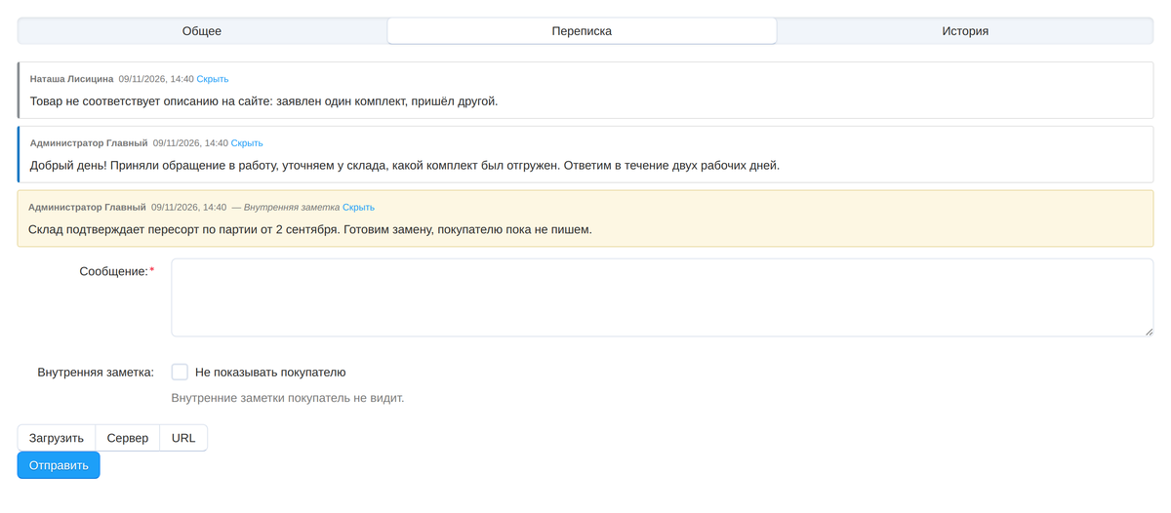Click hint Внутренние заметки покупатель не видит
The width and height of the screenshot is (1171, 513).
[288, 398]
